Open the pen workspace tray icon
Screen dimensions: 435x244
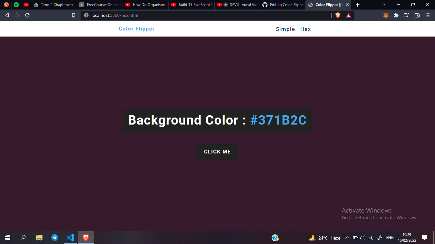click(x=379, y=238)
